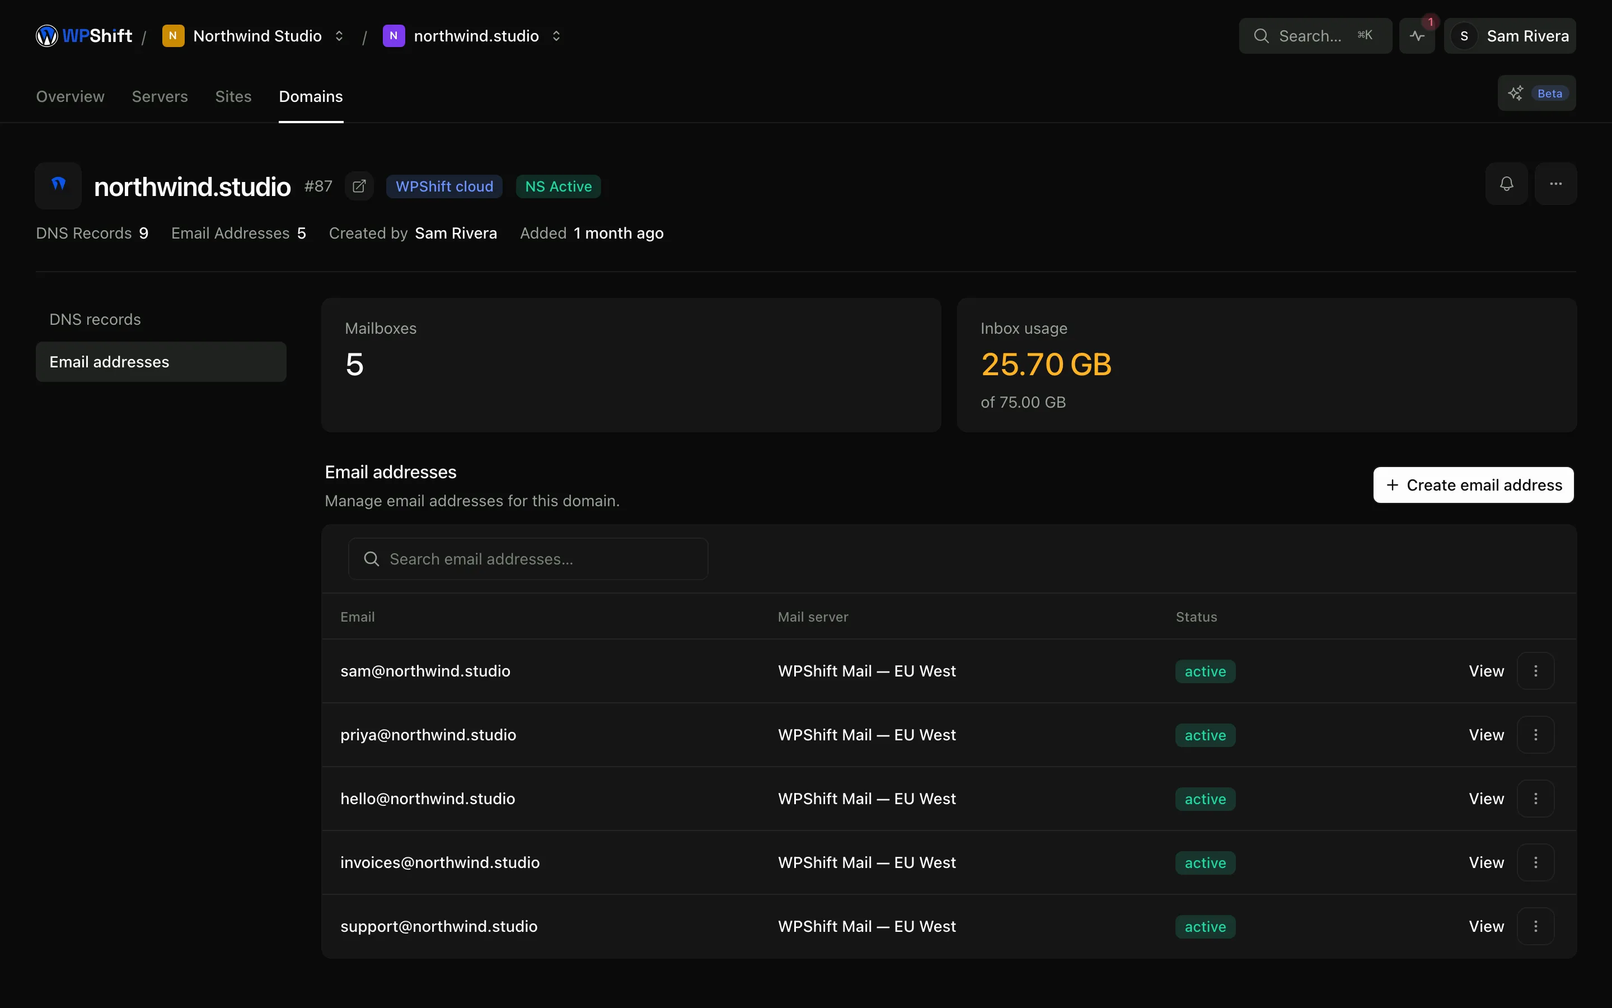Go to the Overview tab
This screenshot has width=1612, height=1008.
pos(71,97)
